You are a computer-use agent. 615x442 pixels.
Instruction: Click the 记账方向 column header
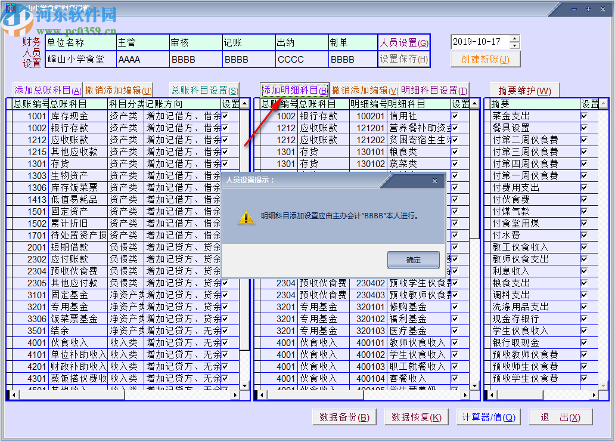(x=182, y=104)
